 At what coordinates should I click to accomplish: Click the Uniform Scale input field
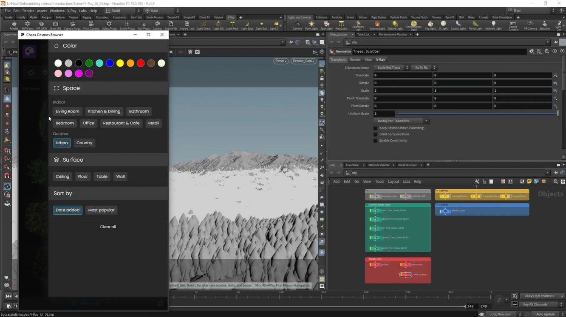[384, 114]
